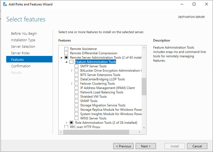Viewport: 213px width, 152px height.
Task: Expand the Failover Clustering Tools node
Action: [72, 84]
